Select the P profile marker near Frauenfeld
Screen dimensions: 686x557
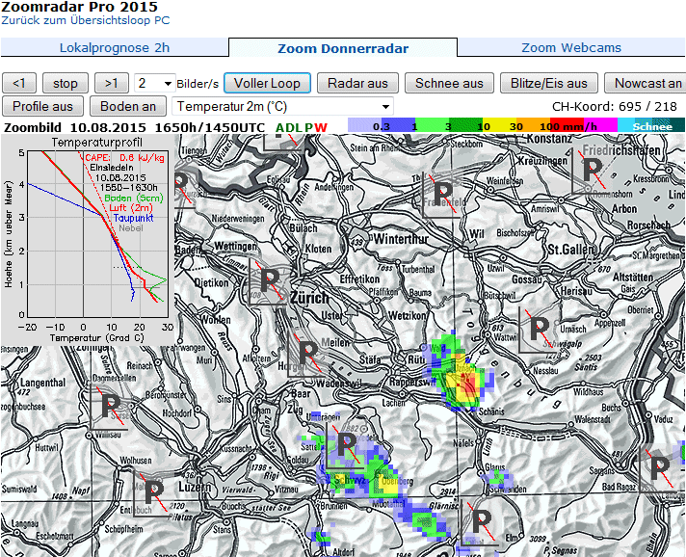pyautogui.click(x=443, y=193)
